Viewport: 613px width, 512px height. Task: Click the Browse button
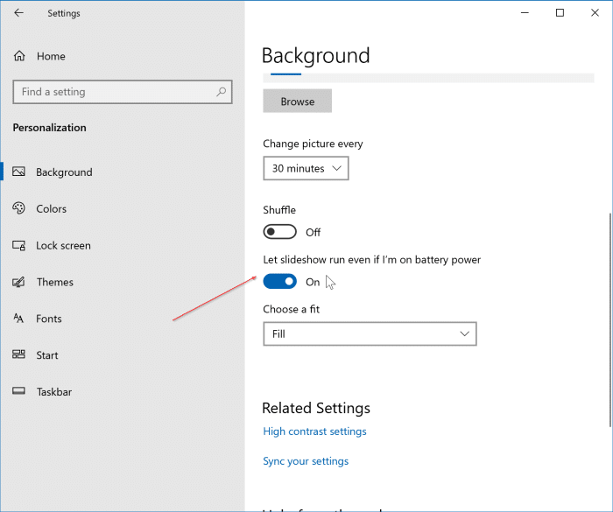click(297, 102)
